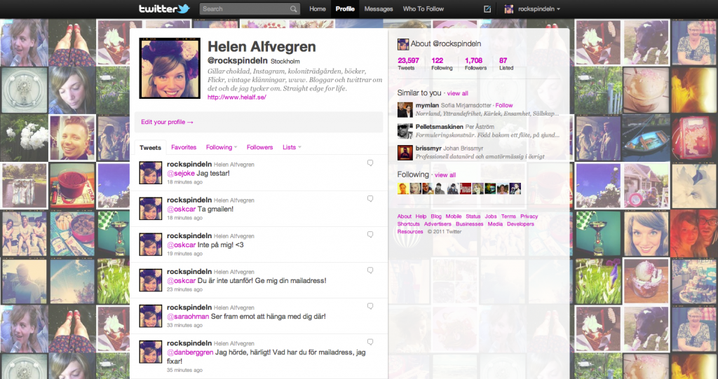Image resolution: width=718 pixels, height=379 pixels.
Task: Click brissmyr username link
Action: 430,149
